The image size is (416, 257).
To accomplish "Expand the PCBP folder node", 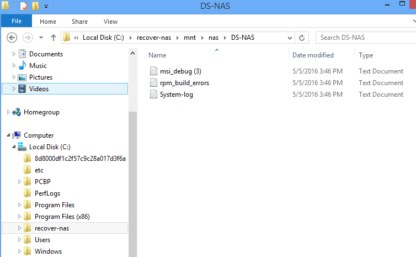I will point(19,182).
